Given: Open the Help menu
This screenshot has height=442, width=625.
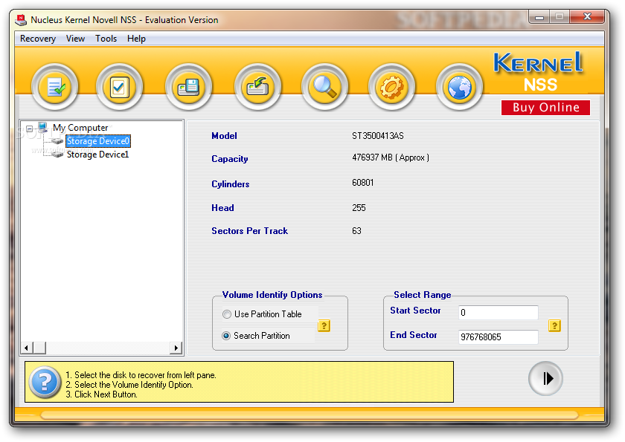Looking at the screenshot, I should [x=136, y=39].
